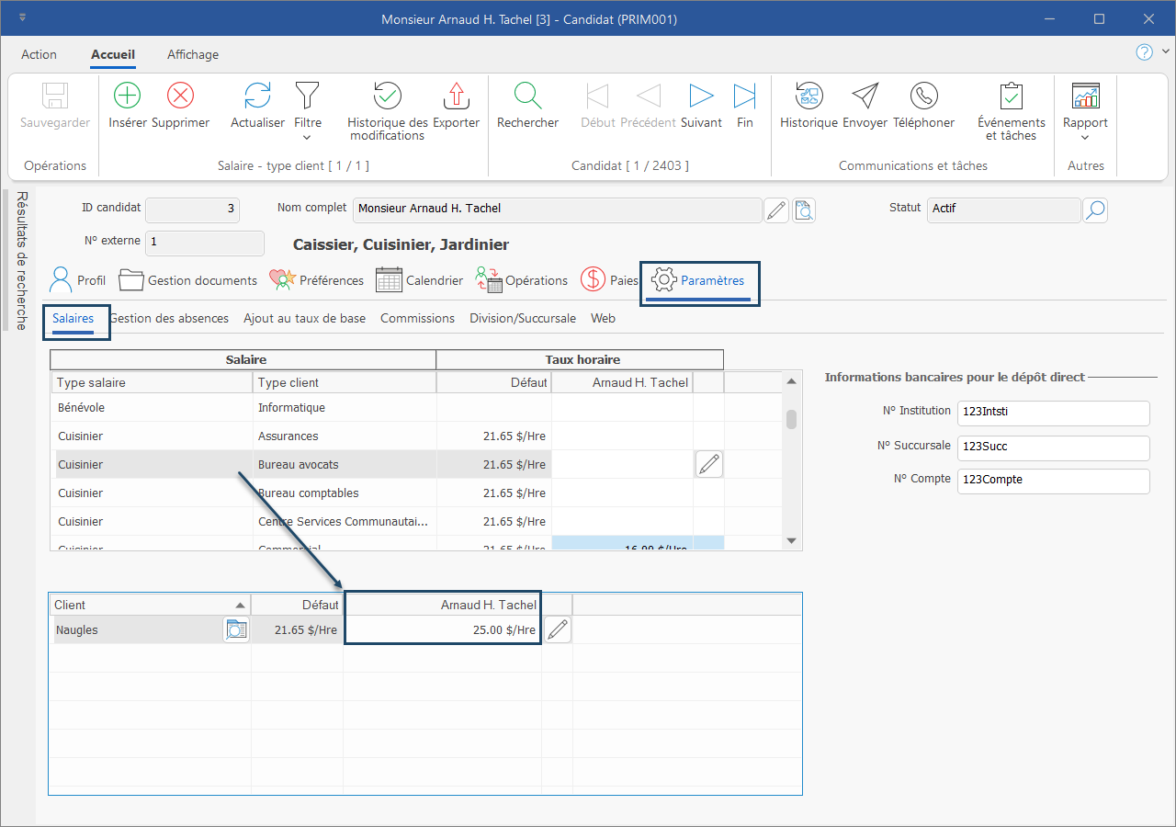
Task: Open the Rapport dropdown menu
Action: pos(1085,138)
